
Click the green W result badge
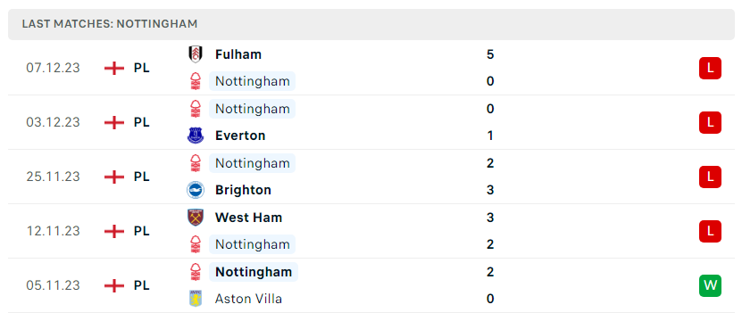[x=710, y=285]
